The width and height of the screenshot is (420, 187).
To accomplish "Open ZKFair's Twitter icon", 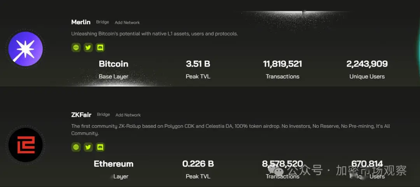I will 88,147.
